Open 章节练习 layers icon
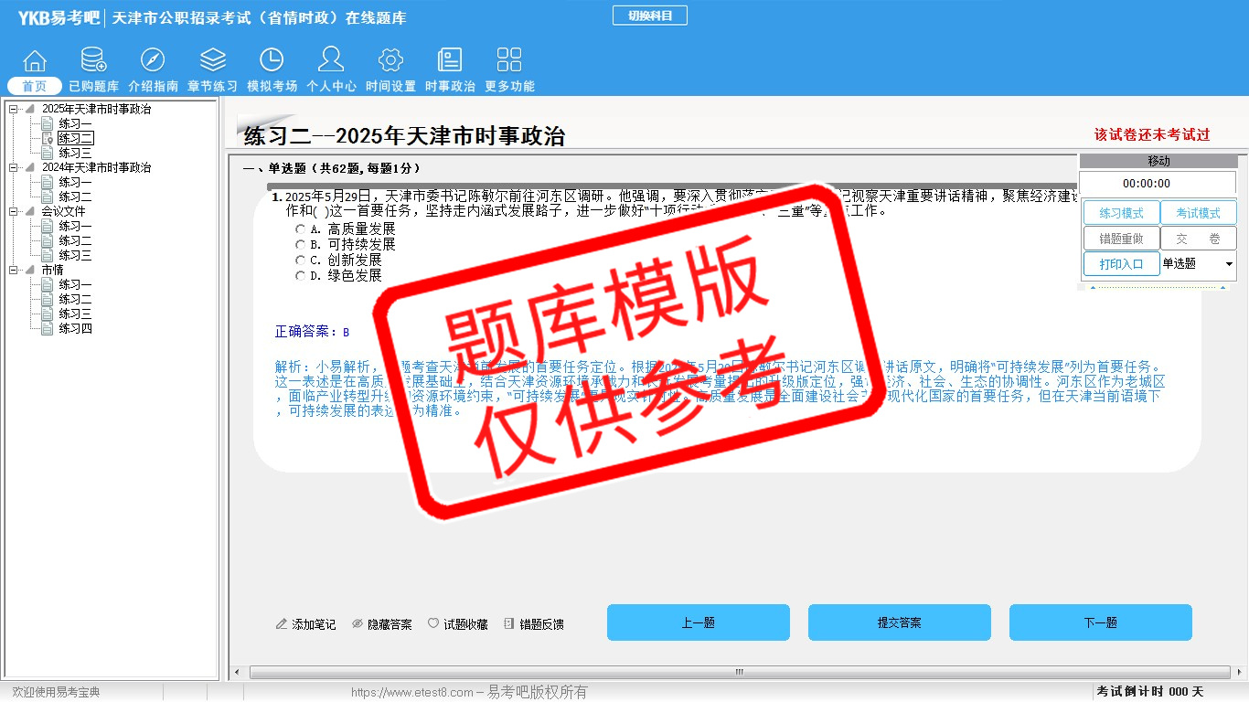The height and width of the screenshot is (702, 1249). click(x=212, y=61)
